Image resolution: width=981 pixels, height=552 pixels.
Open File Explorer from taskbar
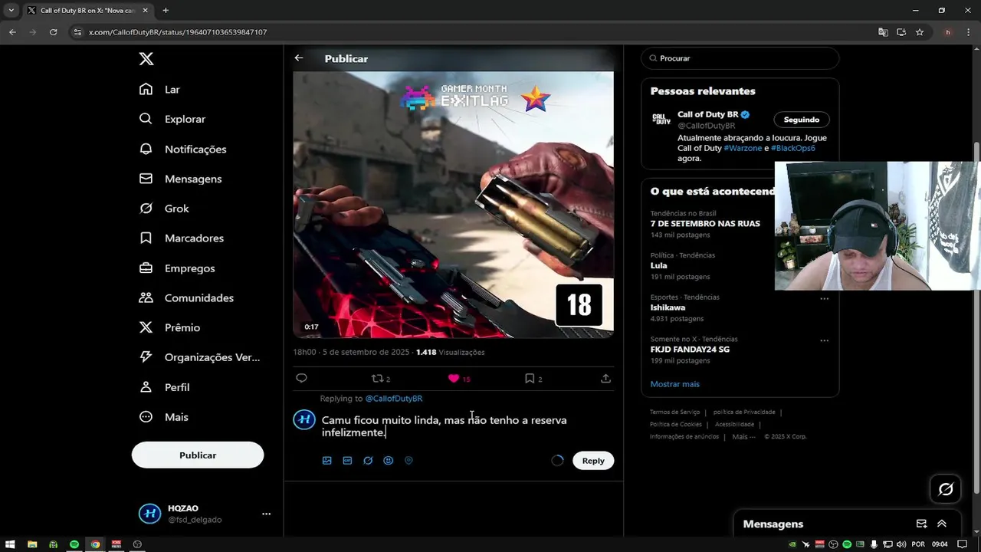click(32, 544)
